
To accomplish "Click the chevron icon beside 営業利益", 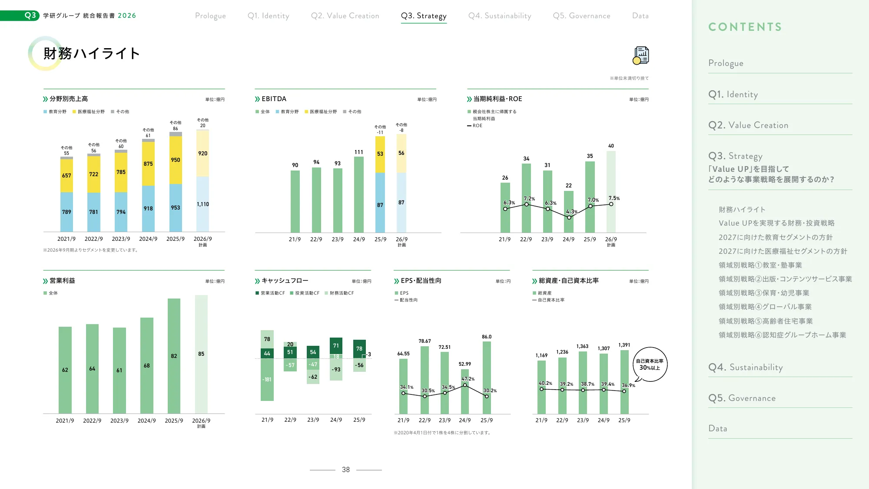I will click(45, 281).
